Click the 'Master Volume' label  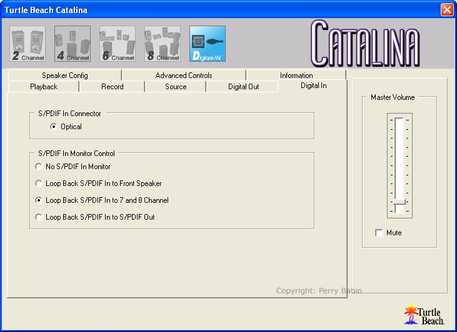pyautogui.click(x=393, y=97)
